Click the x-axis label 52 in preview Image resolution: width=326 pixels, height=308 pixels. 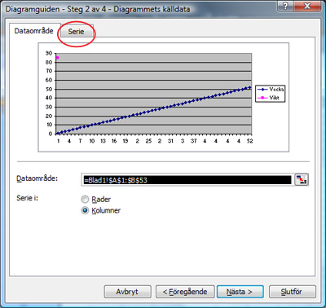249,141
